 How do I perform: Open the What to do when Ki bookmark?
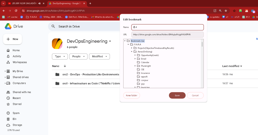(103, 17)
